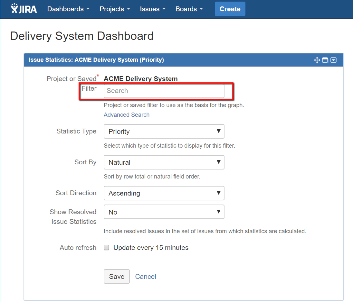Save the gadget configuration

pyautogui.click(x=117, y=277)
